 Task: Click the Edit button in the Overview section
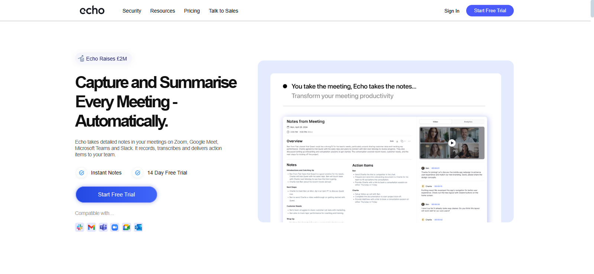click(392, 141)
